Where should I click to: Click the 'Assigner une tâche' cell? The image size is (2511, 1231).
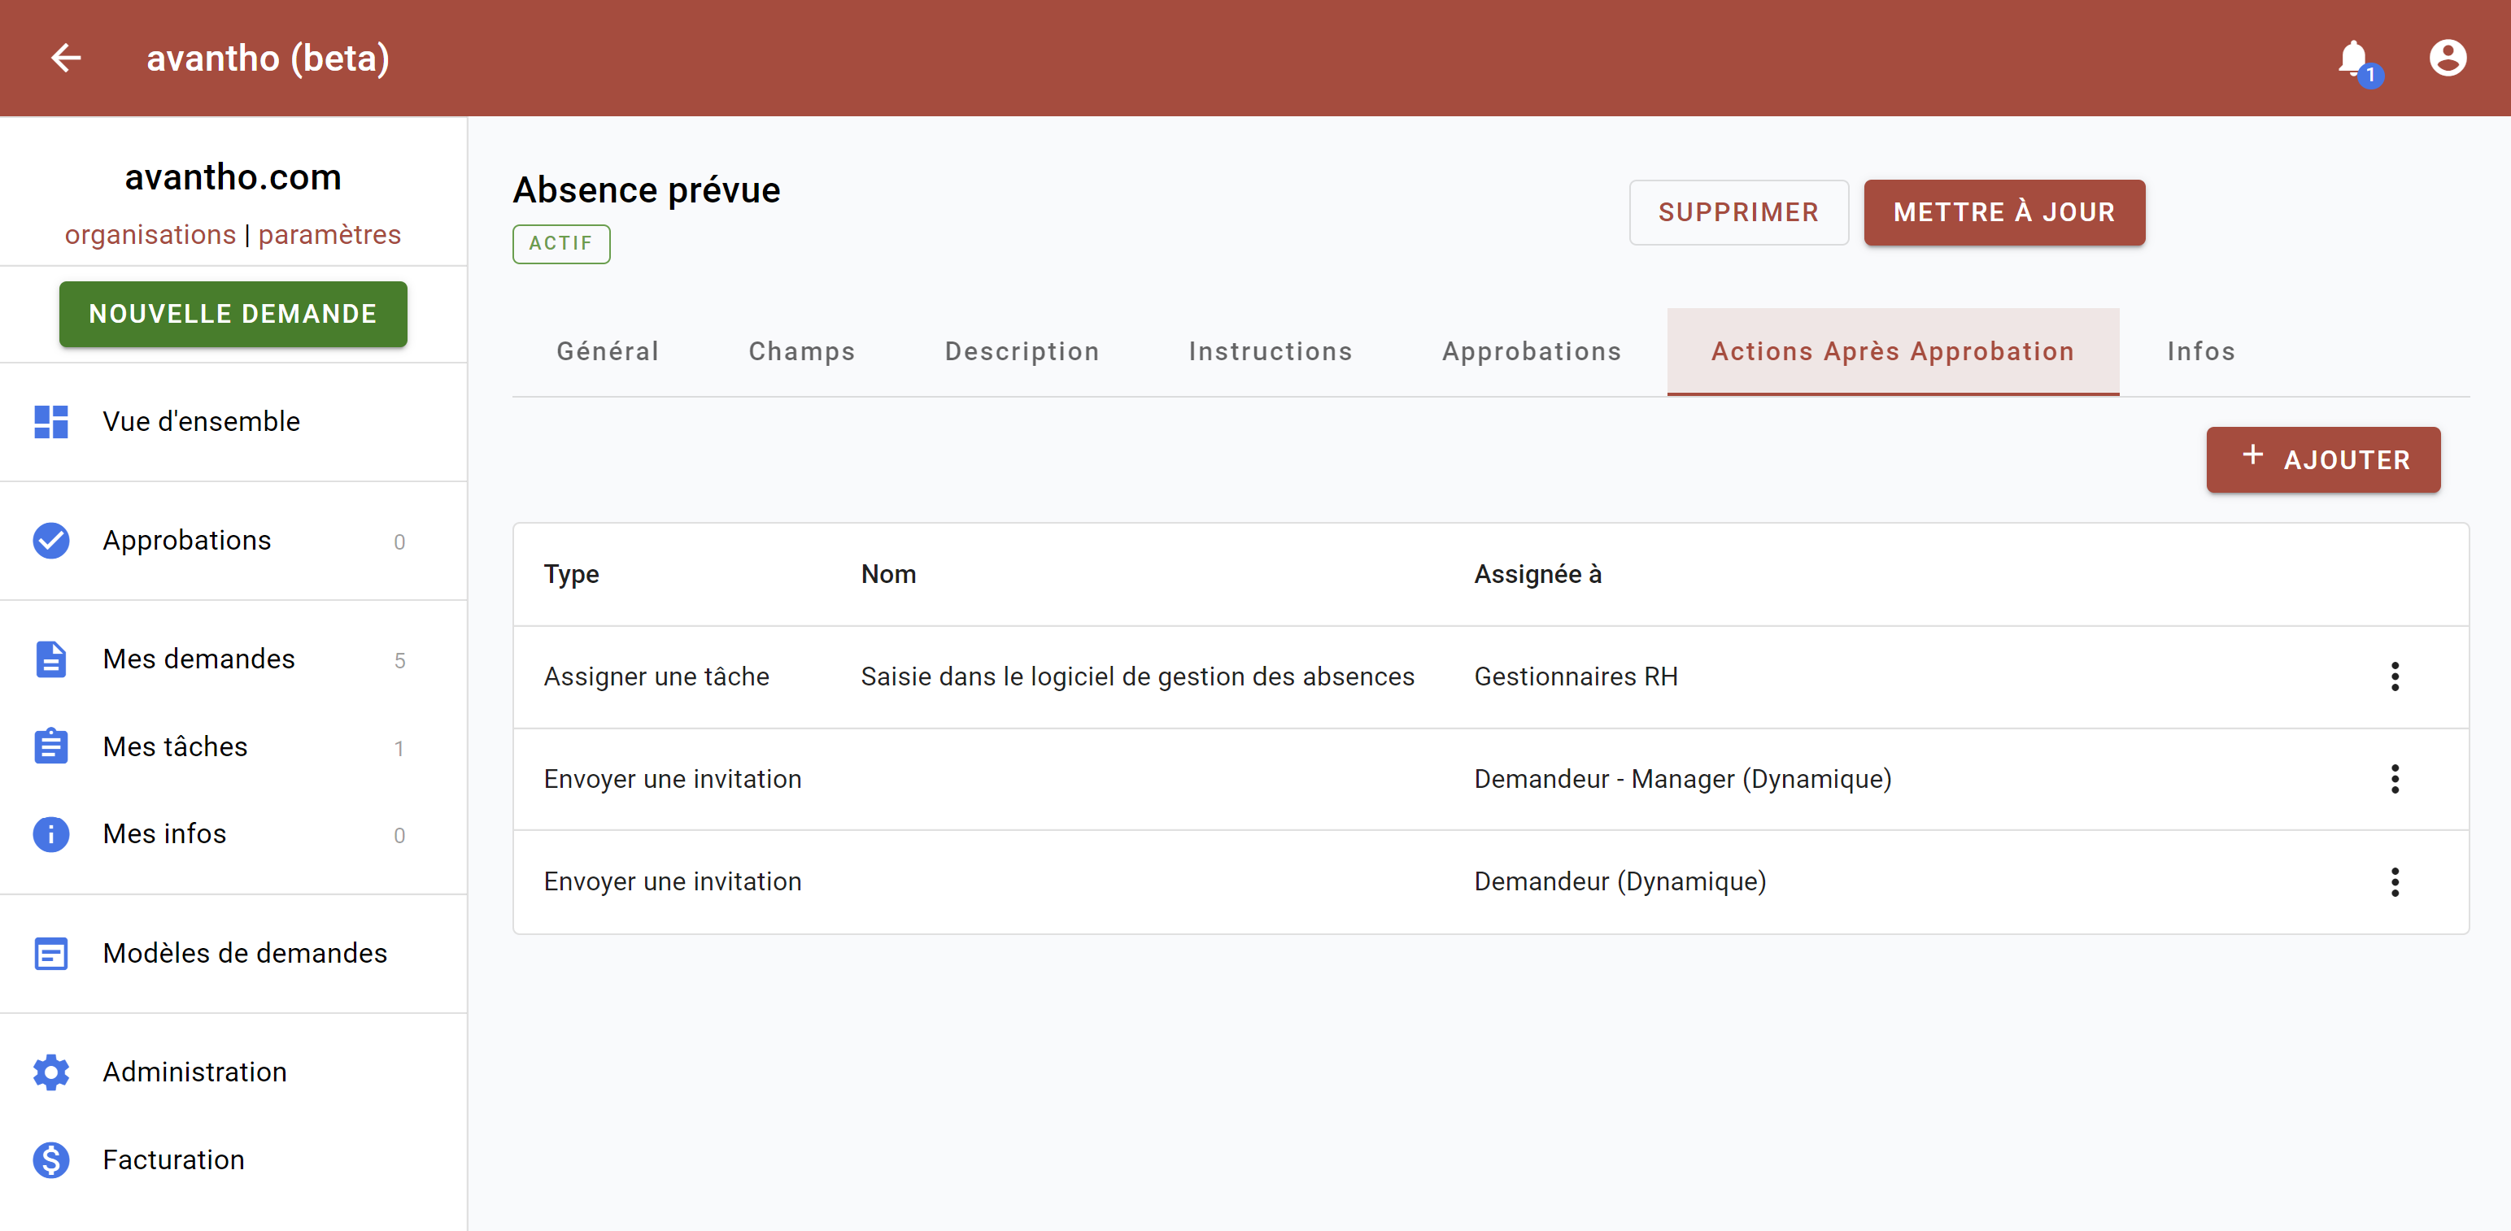pos(656,677)
